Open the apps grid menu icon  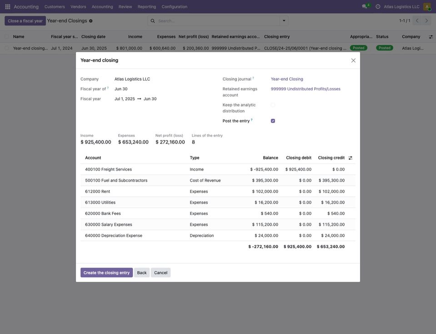click(8, 6)
